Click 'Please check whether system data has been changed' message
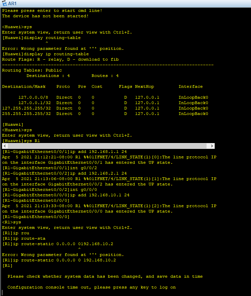 [x=105, y=277]
